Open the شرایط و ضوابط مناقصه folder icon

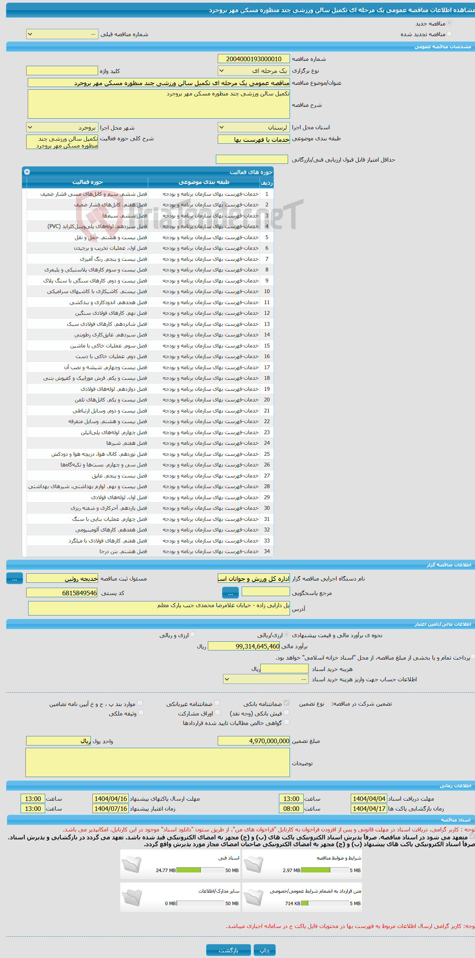254,864
